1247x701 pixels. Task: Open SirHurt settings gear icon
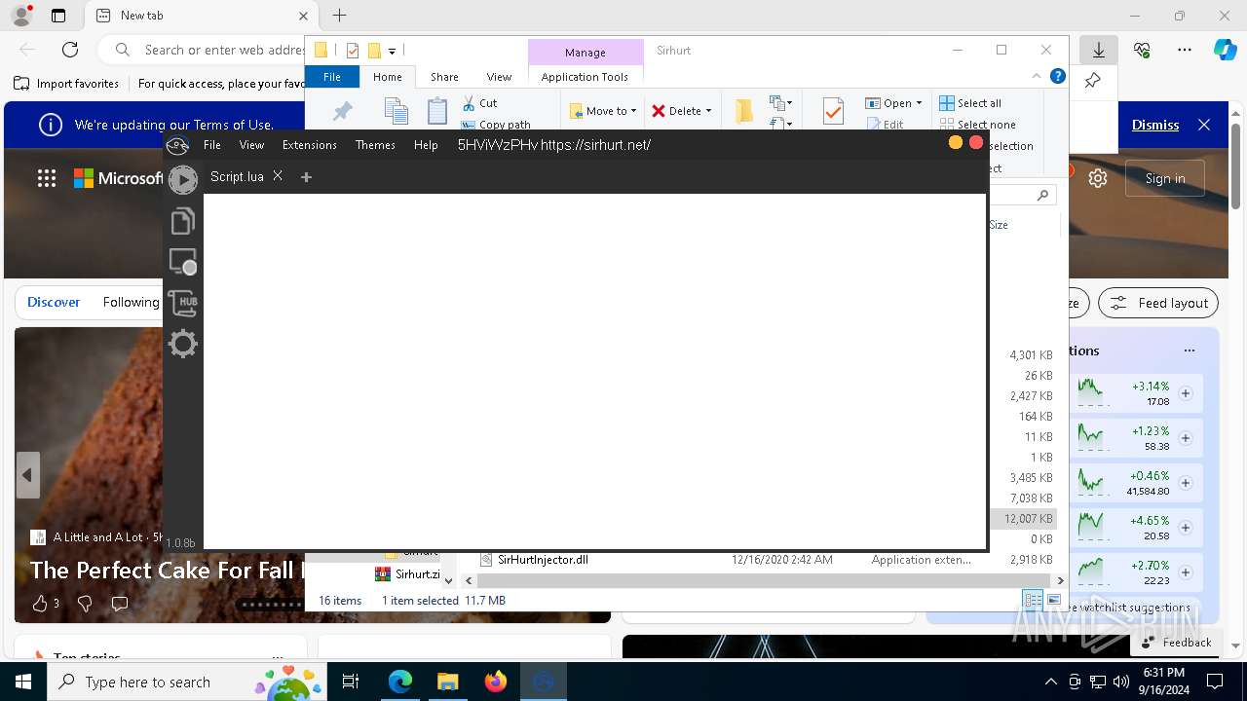182,344
